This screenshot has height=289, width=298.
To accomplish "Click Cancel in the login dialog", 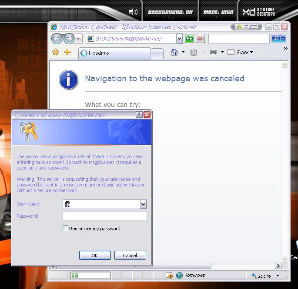I will coord(130,256).
